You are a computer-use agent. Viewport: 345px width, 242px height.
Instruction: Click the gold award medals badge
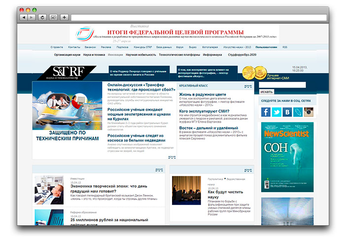click(250, 72)
